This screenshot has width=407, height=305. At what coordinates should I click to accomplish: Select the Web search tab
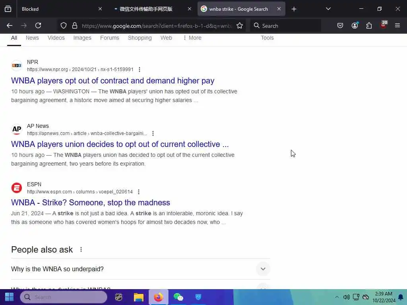166,38
